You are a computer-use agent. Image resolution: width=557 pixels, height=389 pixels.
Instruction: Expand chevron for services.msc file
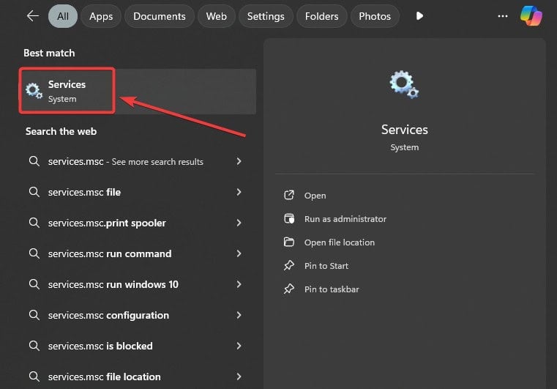(239, 192)
